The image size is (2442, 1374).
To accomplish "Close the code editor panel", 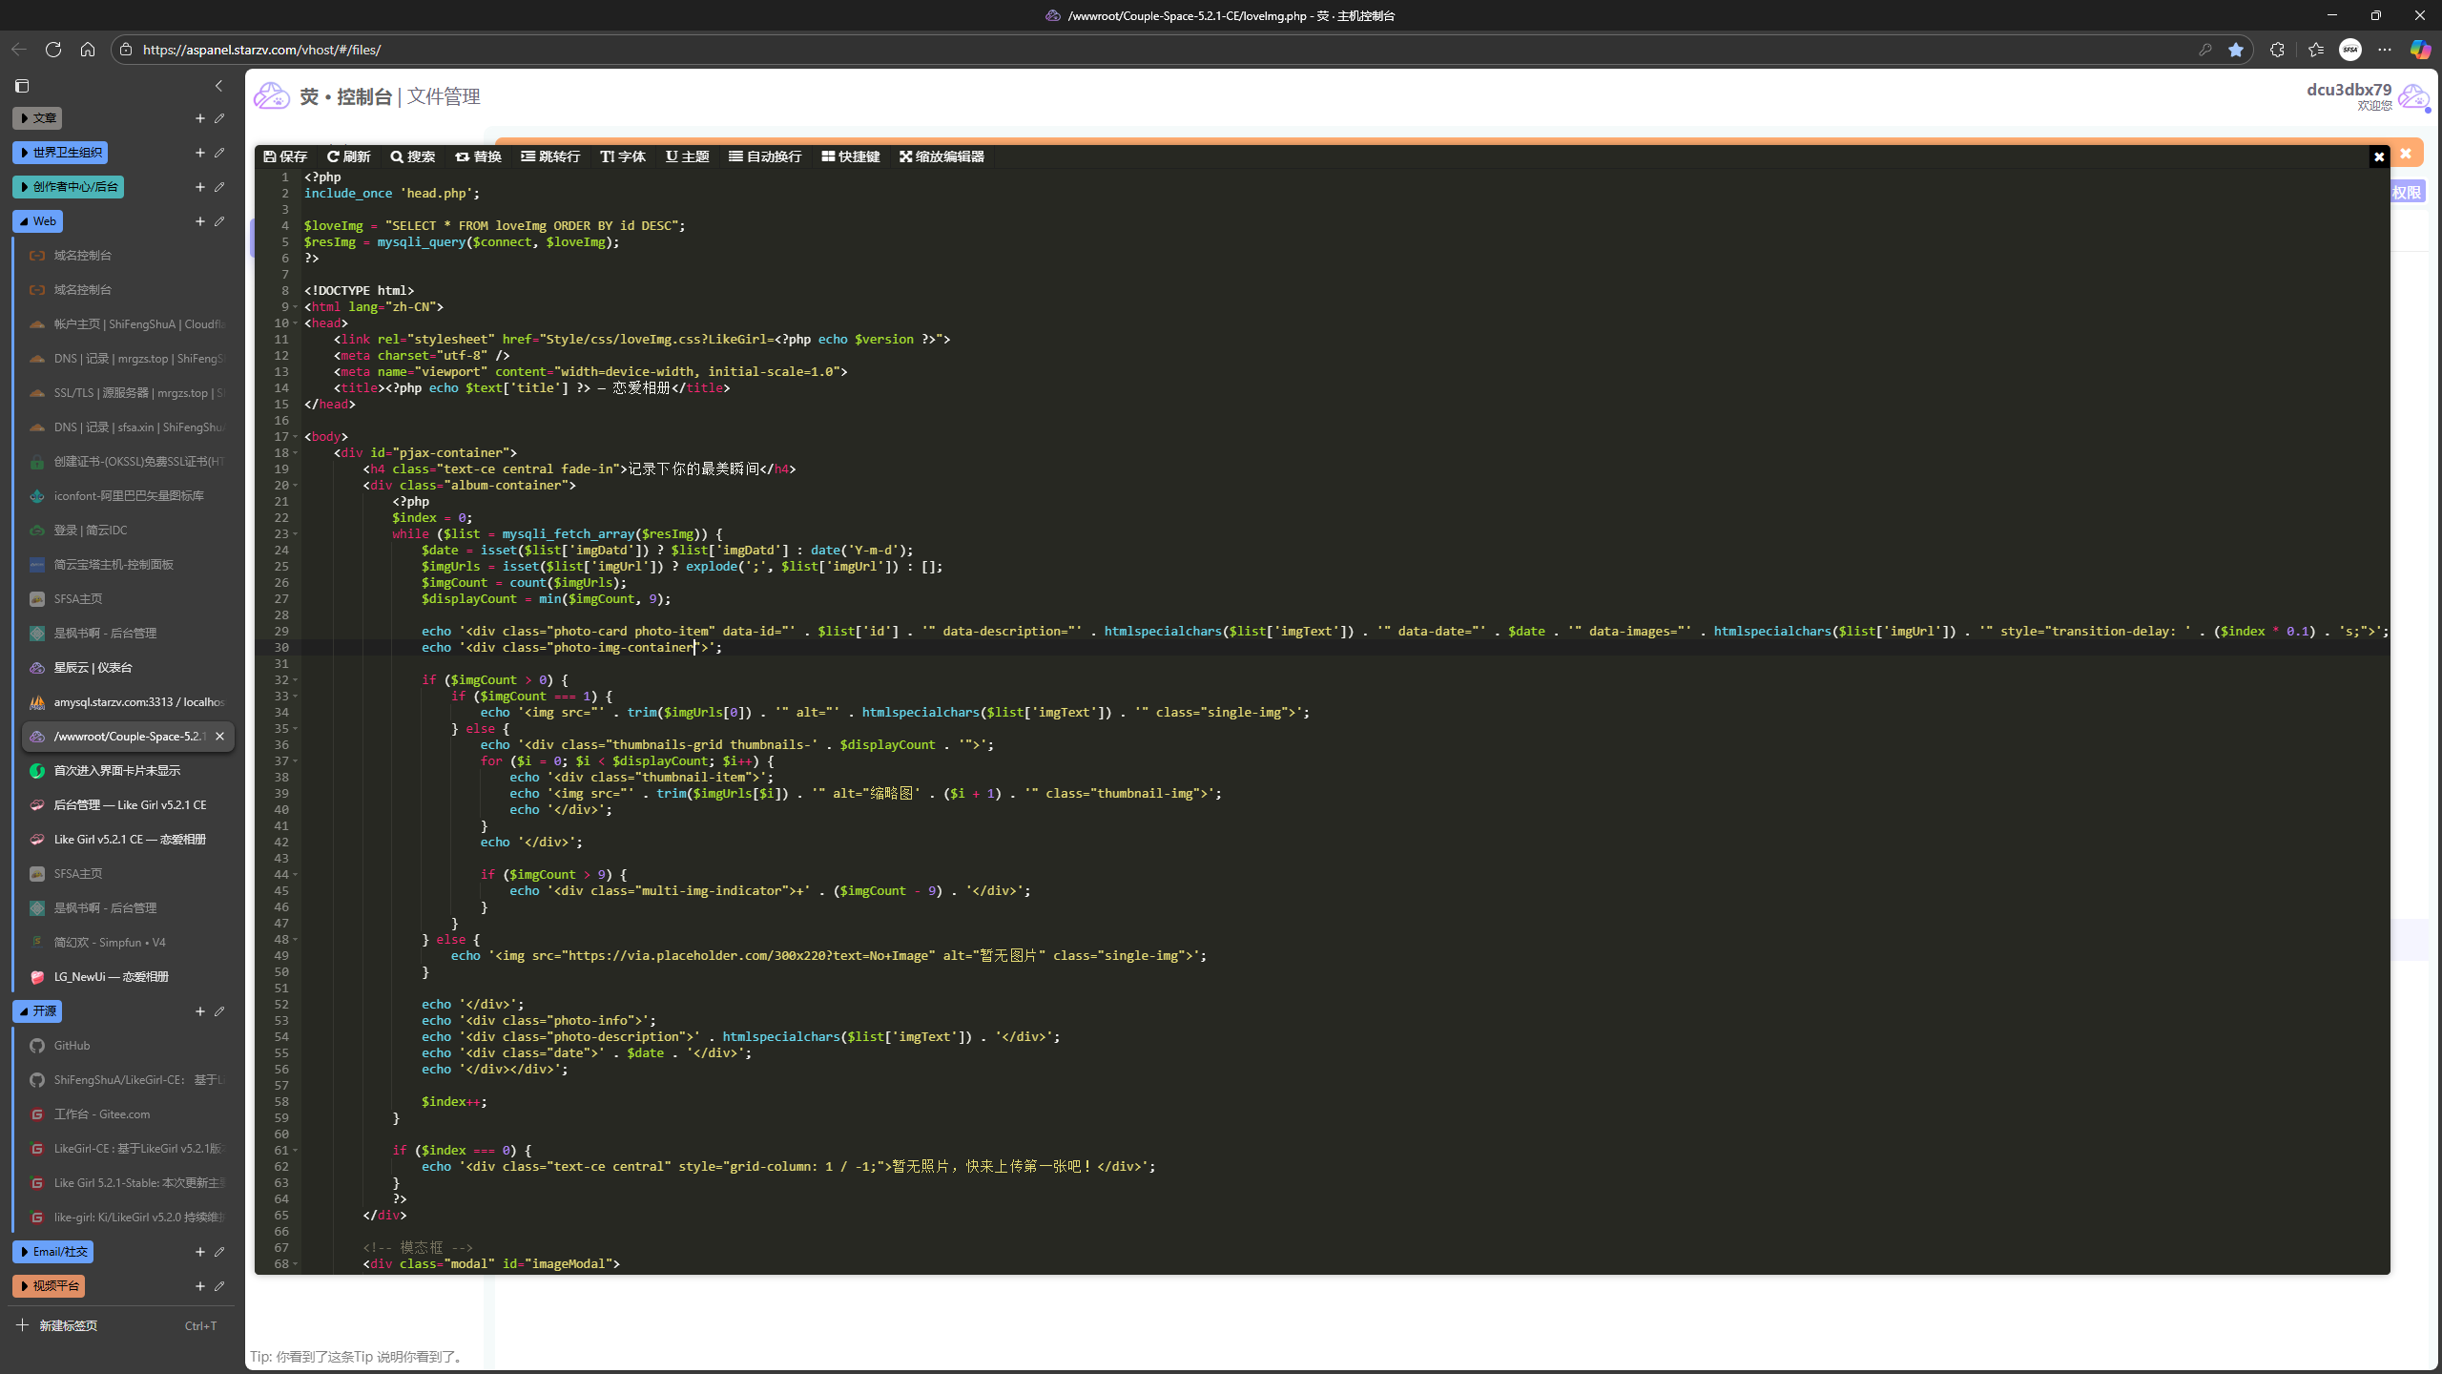I will click(2378, 156).
